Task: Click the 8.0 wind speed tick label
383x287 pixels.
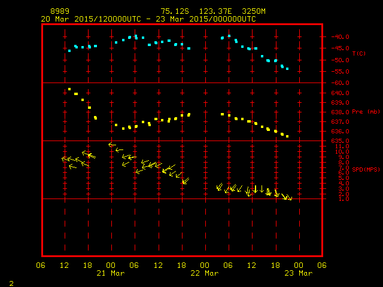Action: click(x=344, y=163)
